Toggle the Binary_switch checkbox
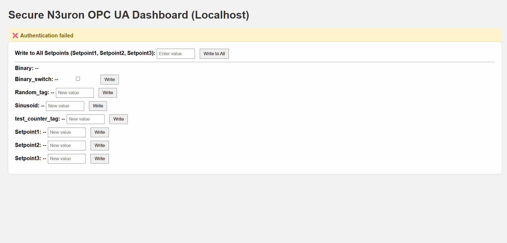The width and height of the screenshot is (507, 243). pos(78,79)
